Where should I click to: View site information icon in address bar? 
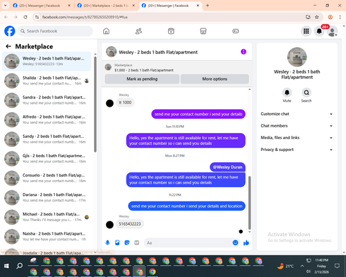pyautogui.click(x=37, y=17)
